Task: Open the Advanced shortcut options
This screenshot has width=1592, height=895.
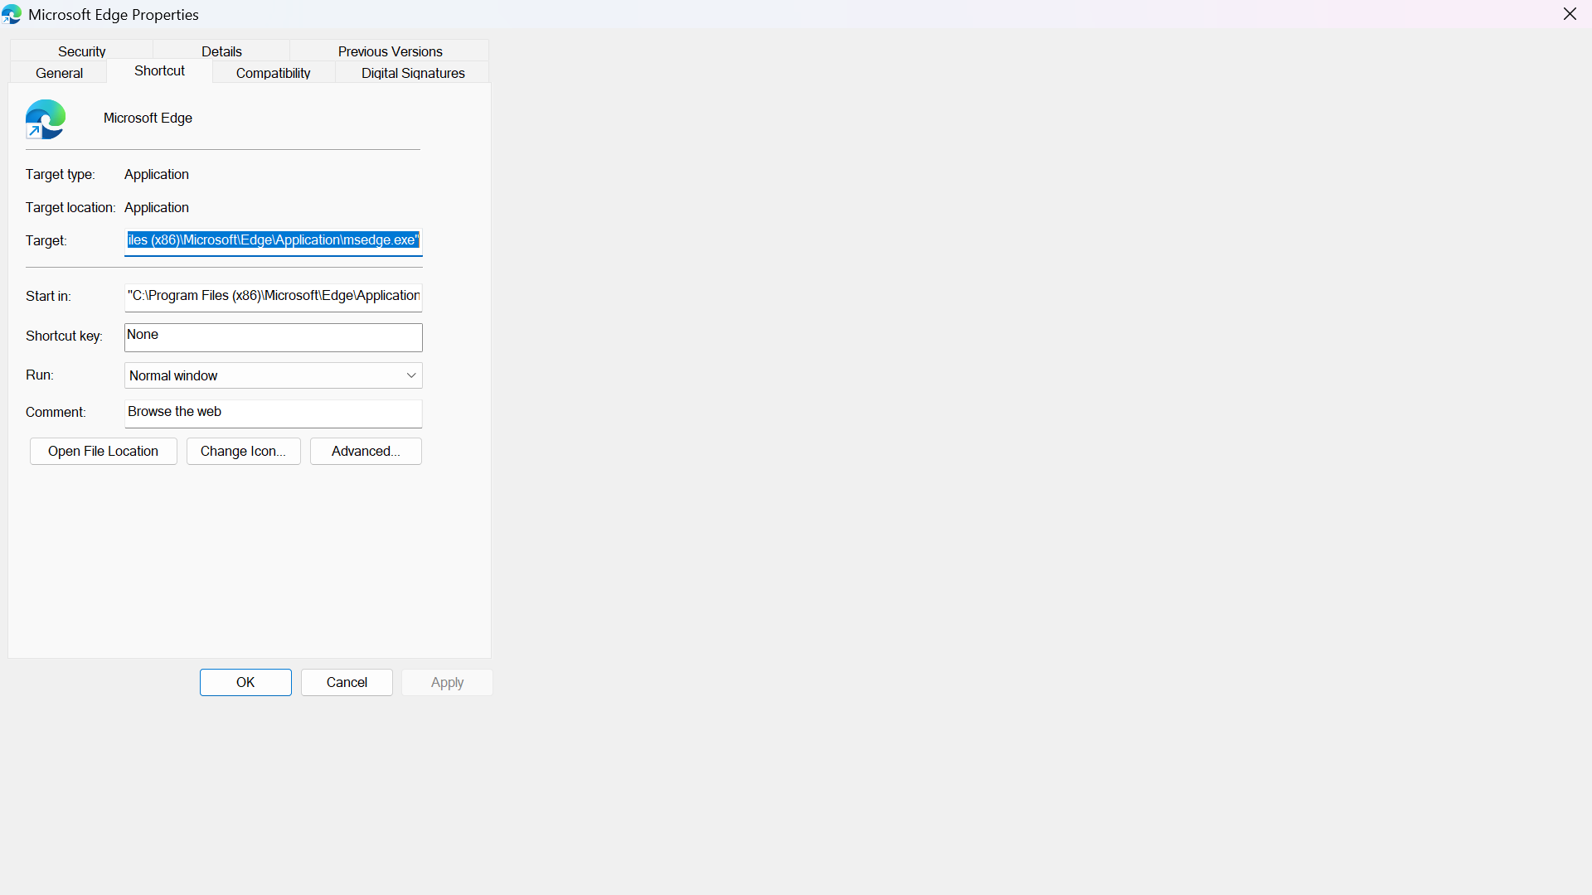Action: tap(366, 451)
